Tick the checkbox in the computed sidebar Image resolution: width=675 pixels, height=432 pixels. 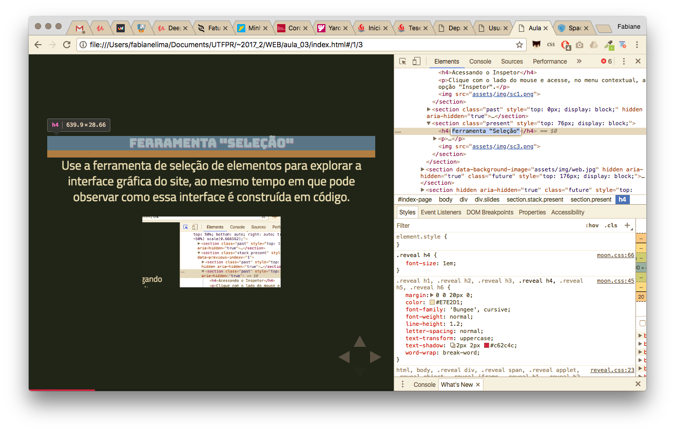(x=642, y=323)
